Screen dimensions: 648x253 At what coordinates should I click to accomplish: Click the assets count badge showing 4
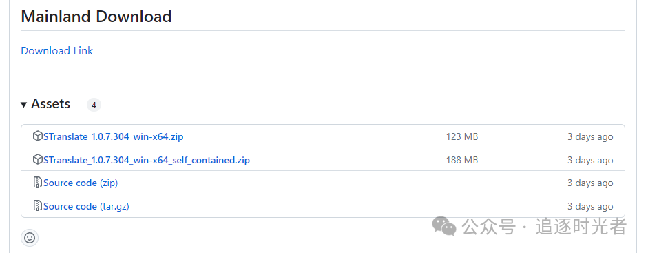click(x=94, y=105)
